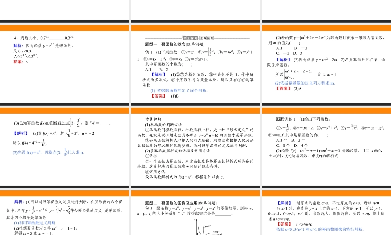
Task: Click the line (2)求幂函数解析式的依据及常用方法
Action: click(x=178, y=151)
